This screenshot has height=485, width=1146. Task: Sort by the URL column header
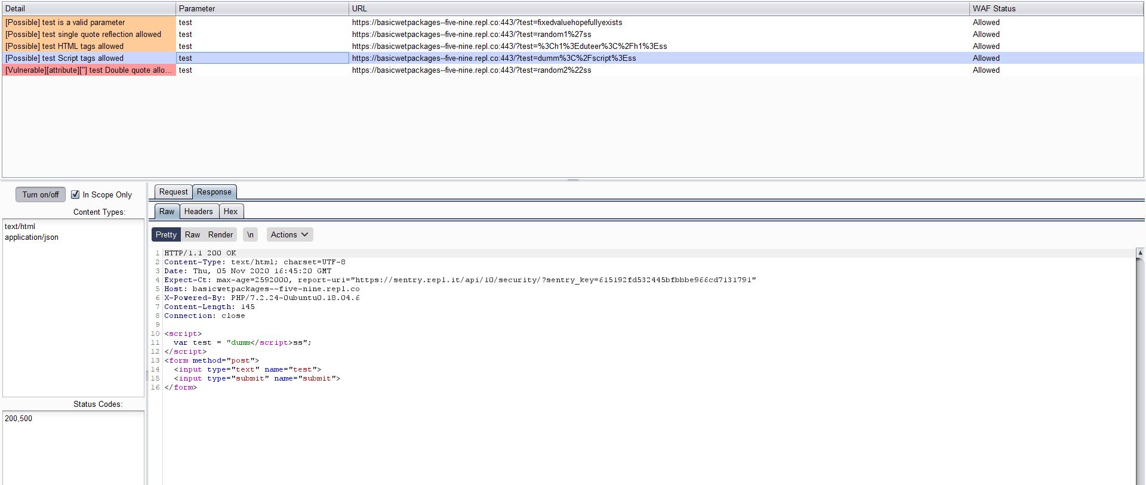(x=659, y=8)
